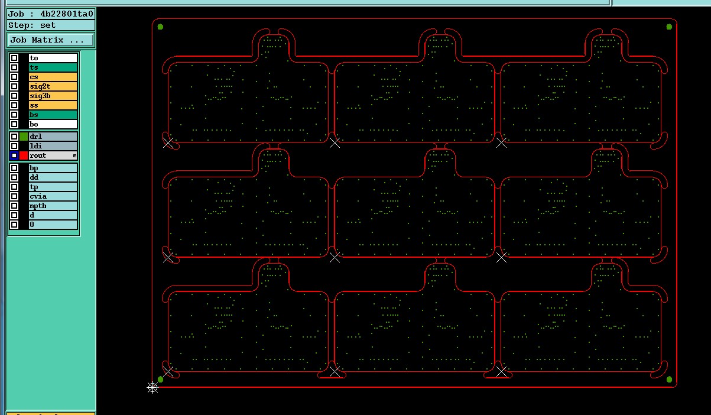Display the 'sig2t' signal layer
Image resolution: width=711 pixels, height=415 pixels.
pyautogui.click(x=53, y=86)
